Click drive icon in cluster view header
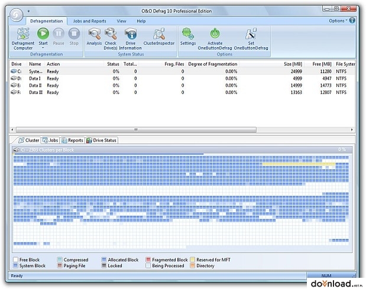Screen dimensions: 366x289 coord(16,150)
